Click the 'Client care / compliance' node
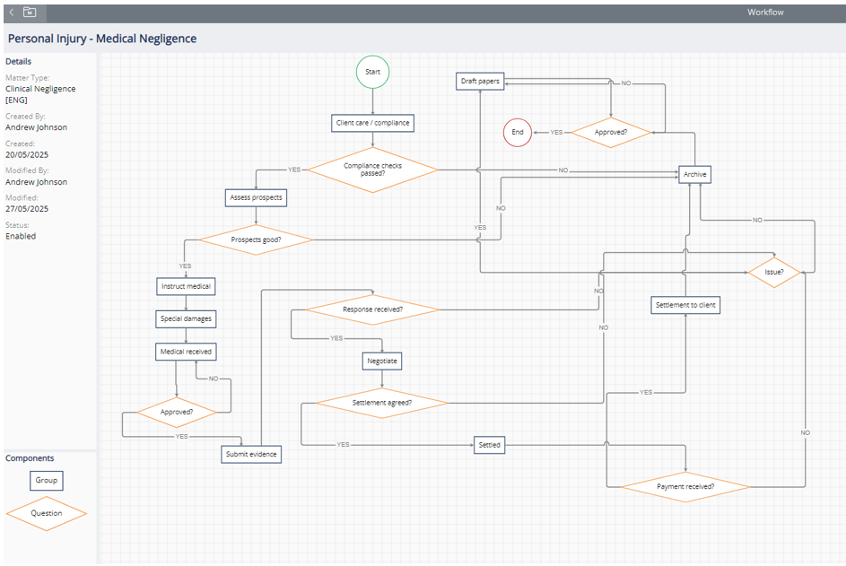The image size is (846, 566). 372,123
